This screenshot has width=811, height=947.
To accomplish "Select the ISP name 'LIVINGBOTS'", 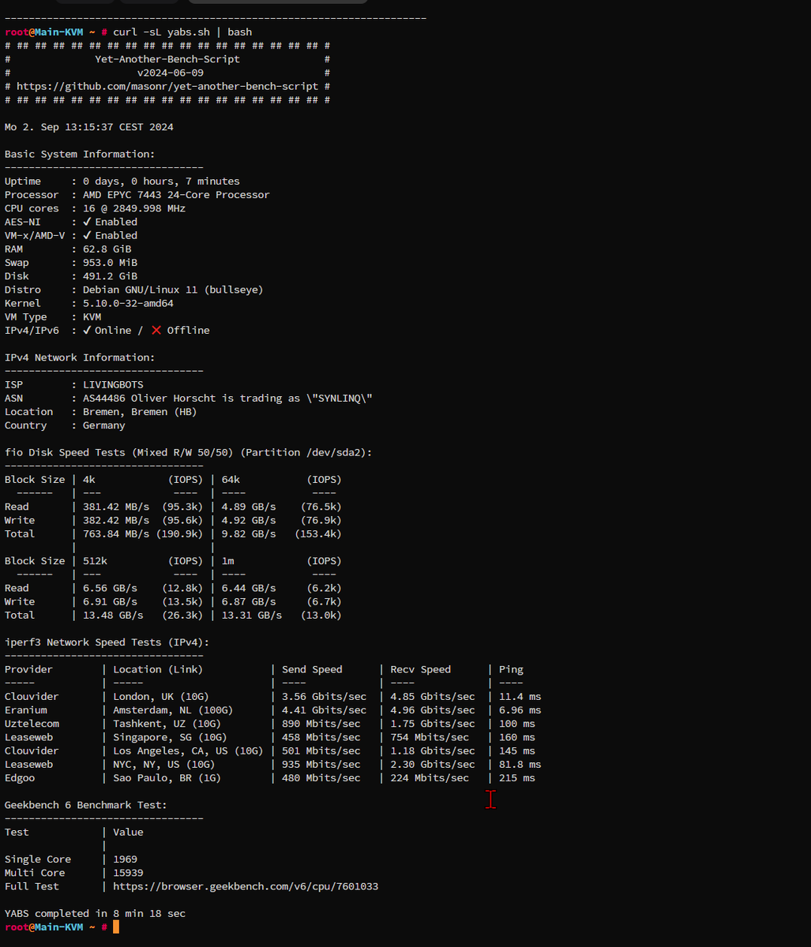I will point(113,384).
